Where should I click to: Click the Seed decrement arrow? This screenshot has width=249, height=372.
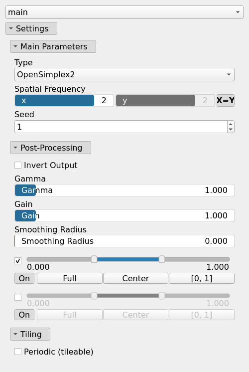tap(231, 130)
